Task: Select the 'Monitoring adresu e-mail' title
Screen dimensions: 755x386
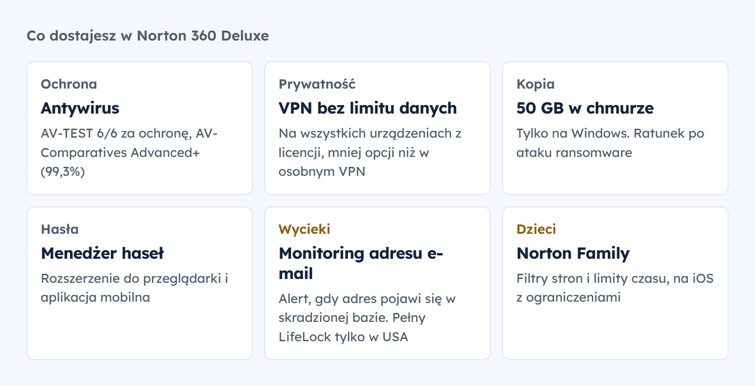Action: [361, 263]
